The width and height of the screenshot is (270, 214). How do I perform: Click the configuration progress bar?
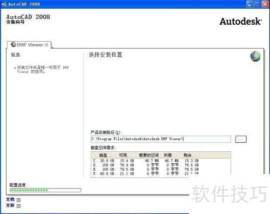(45, 190)
